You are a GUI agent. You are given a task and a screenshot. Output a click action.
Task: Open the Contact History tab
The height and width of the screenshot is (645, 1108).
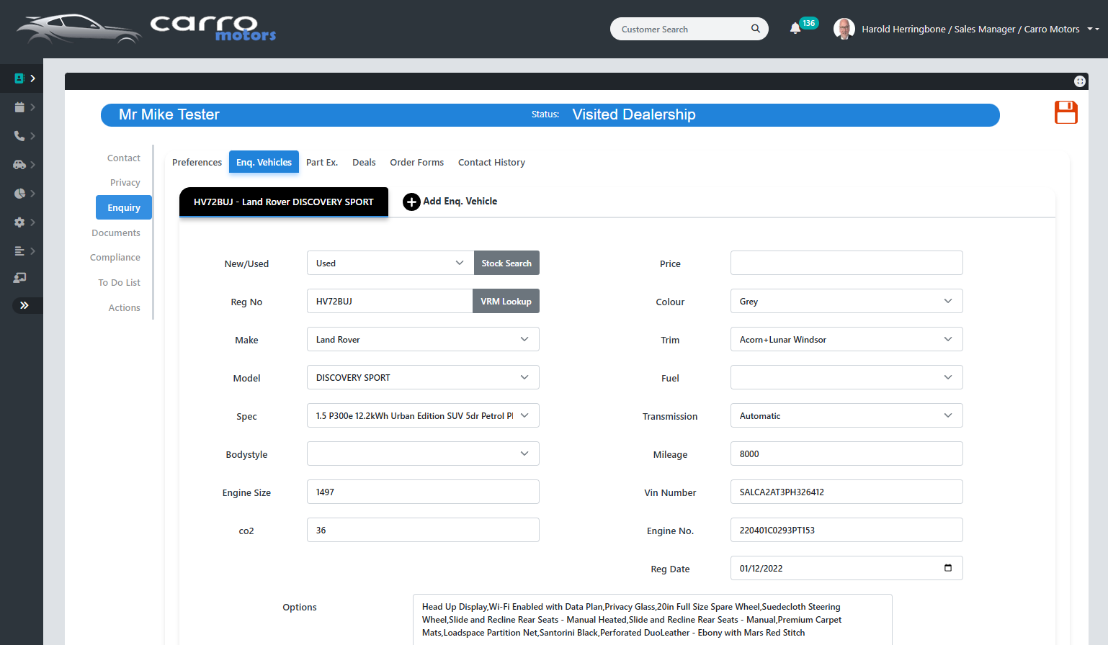coord(491,163)
